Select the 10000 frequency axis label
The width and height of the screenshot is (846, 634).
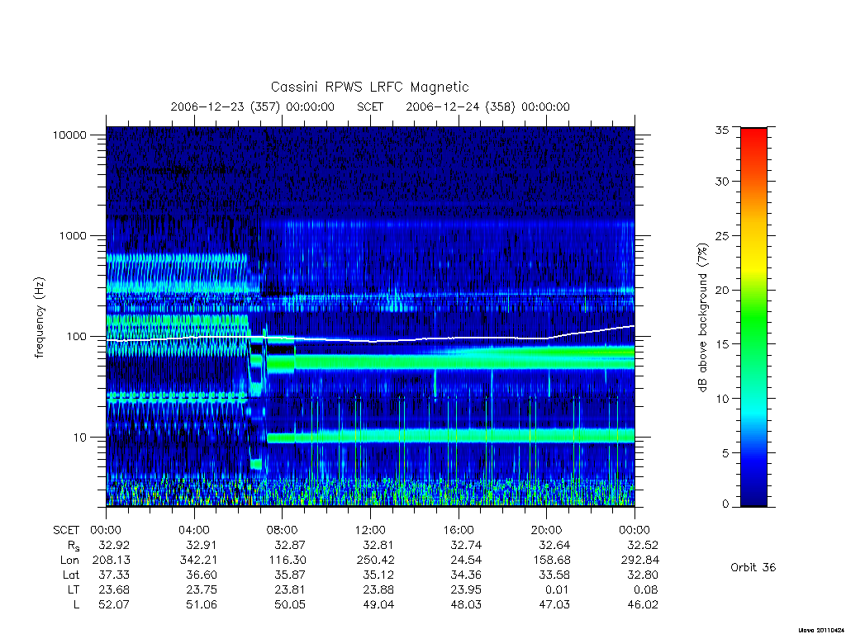(x=69, y=135)
